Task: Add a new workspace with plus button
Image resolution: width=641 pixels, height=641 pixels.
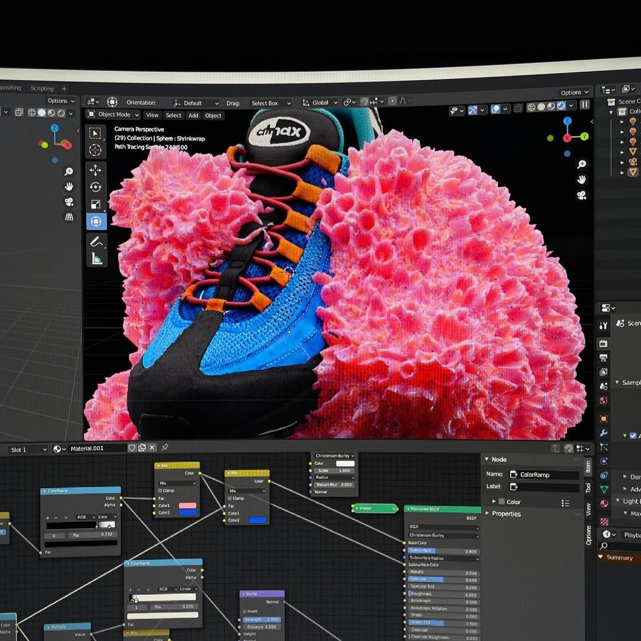Action: tap(64, 88)
